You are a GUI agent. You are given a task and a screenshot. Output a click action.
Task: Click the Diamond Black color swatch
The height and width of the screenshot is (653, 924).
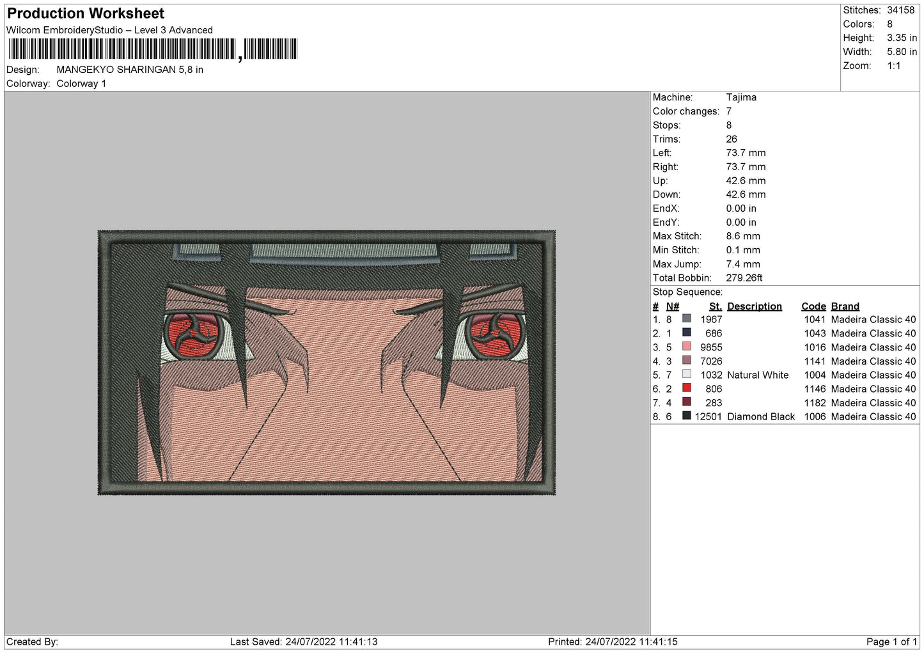click(687, 416)
